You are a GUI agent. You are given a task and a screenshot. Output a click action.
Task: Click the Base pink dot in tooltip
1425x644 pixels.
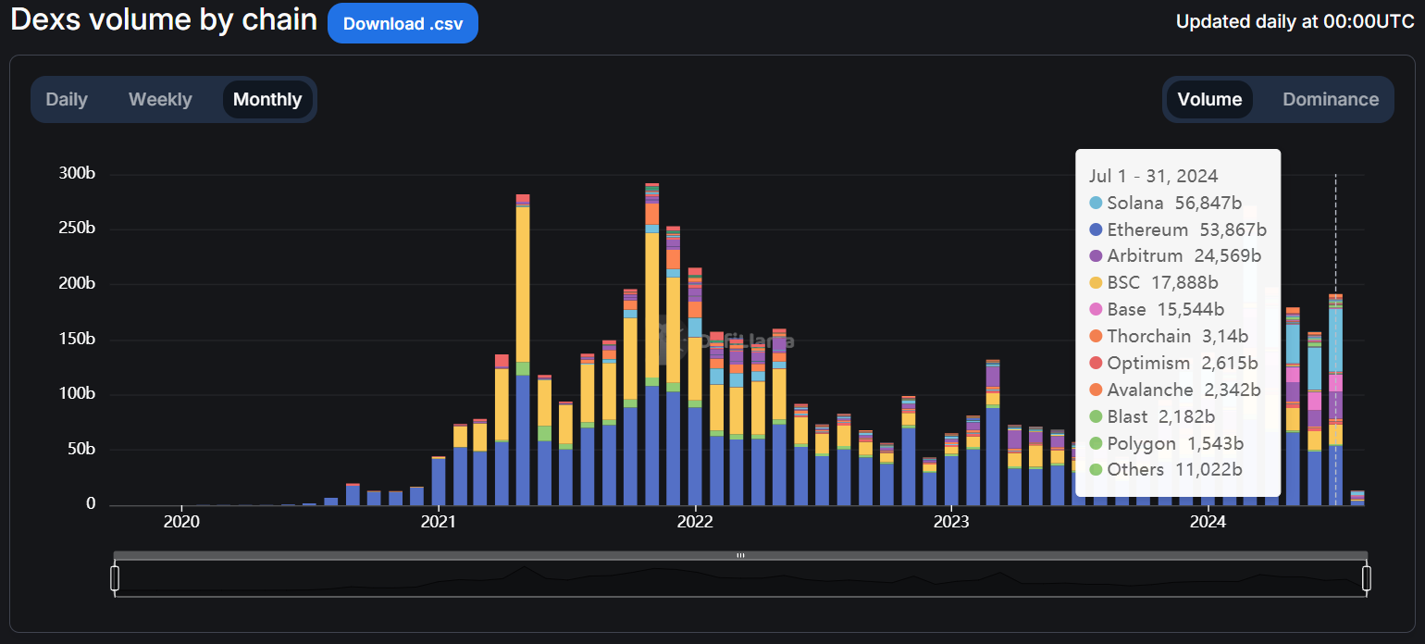(1096, 310)
